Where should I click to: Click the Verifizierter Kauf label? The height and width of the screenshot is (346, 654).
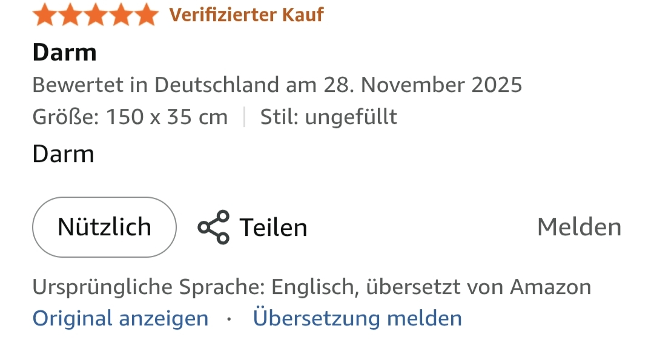tap(246, 15)
